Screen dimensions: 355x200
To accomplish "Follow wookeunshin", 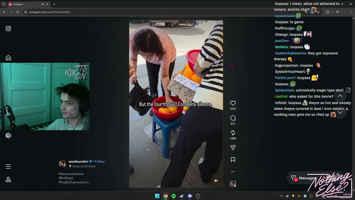I will 100,161.
